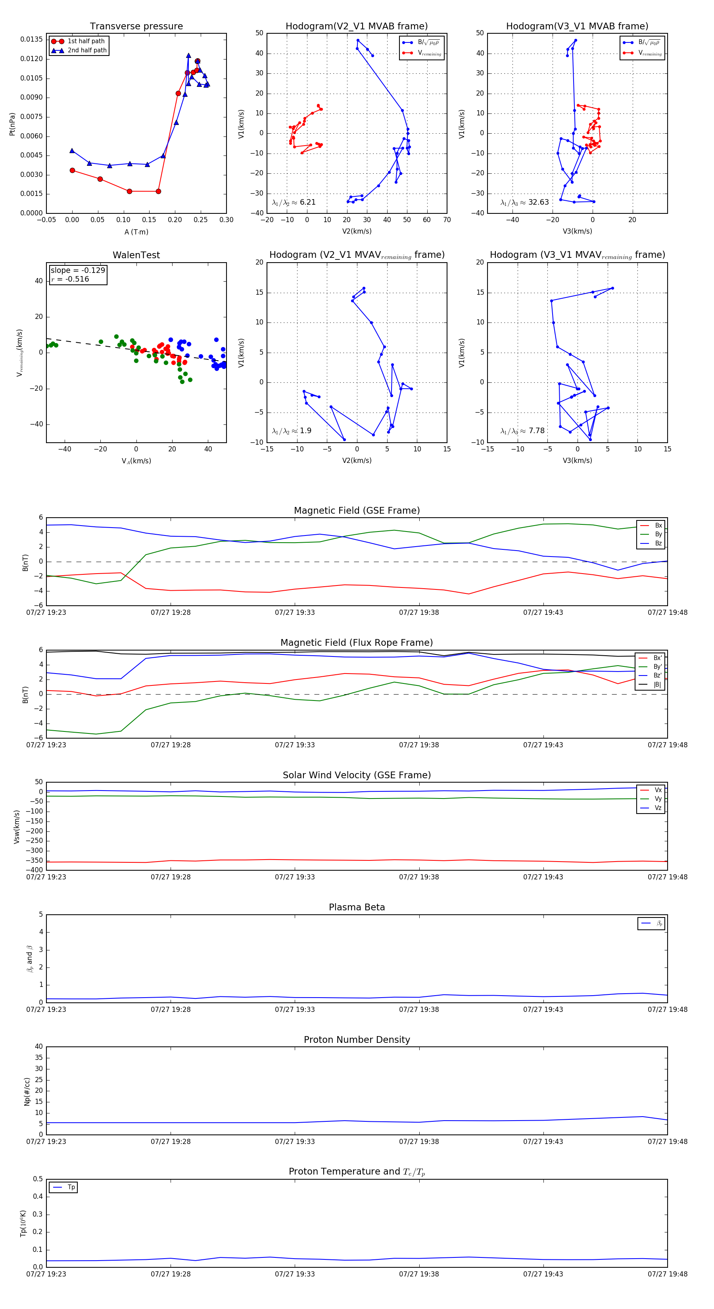Click the 'Magnetic Field (Flux Rope Frame)' title
The height and width of the screenshot is (1309, 714).
[357, 643]
